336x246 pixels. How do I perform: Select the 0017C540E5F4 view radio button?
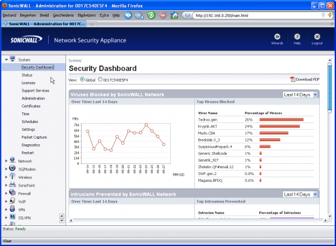[100, 79]
